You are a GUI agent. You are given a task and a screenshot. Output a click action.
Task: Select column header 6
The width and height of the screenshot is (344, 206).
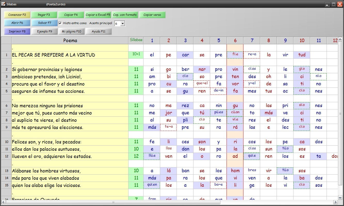pos(235,40)
